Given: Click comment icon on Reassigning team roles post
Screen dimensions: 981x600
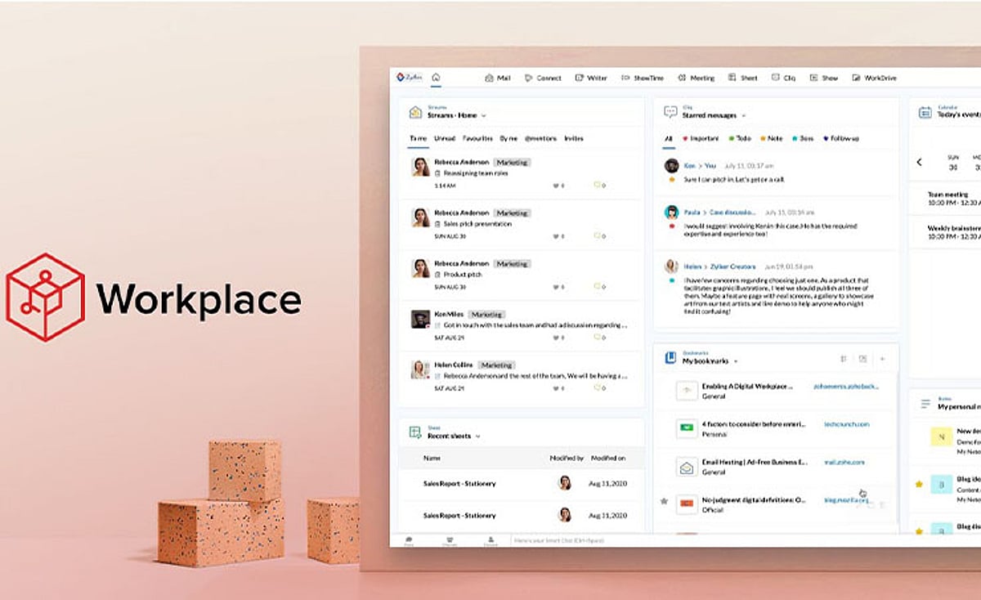Looking at the screenshot, I should [597, 186].
